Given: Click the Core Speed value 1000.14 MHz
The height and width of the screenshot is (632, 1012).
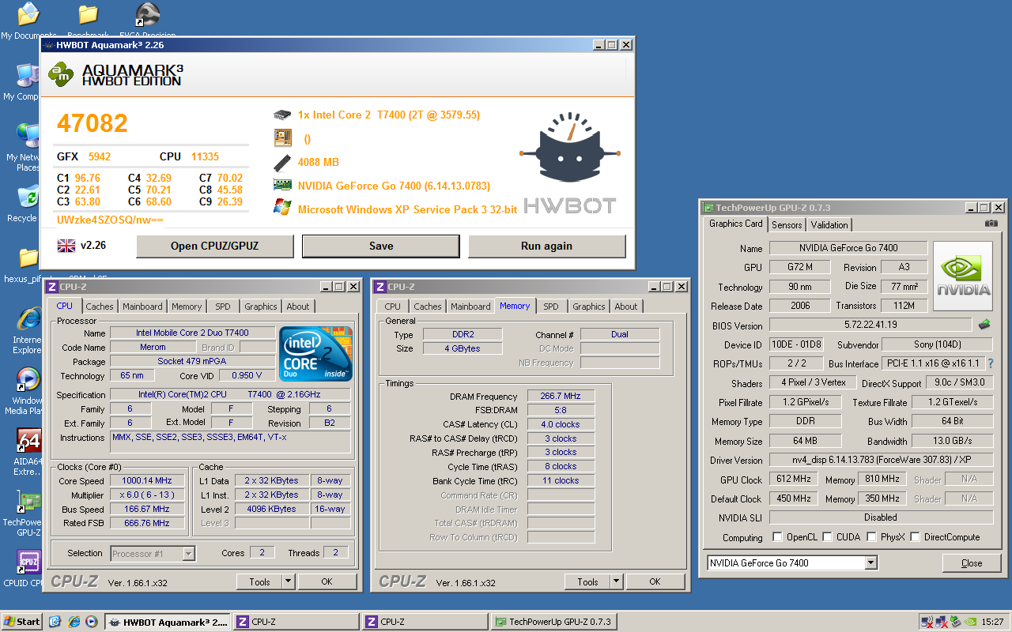Looking at the screenshot, I should tap(147, 480).
